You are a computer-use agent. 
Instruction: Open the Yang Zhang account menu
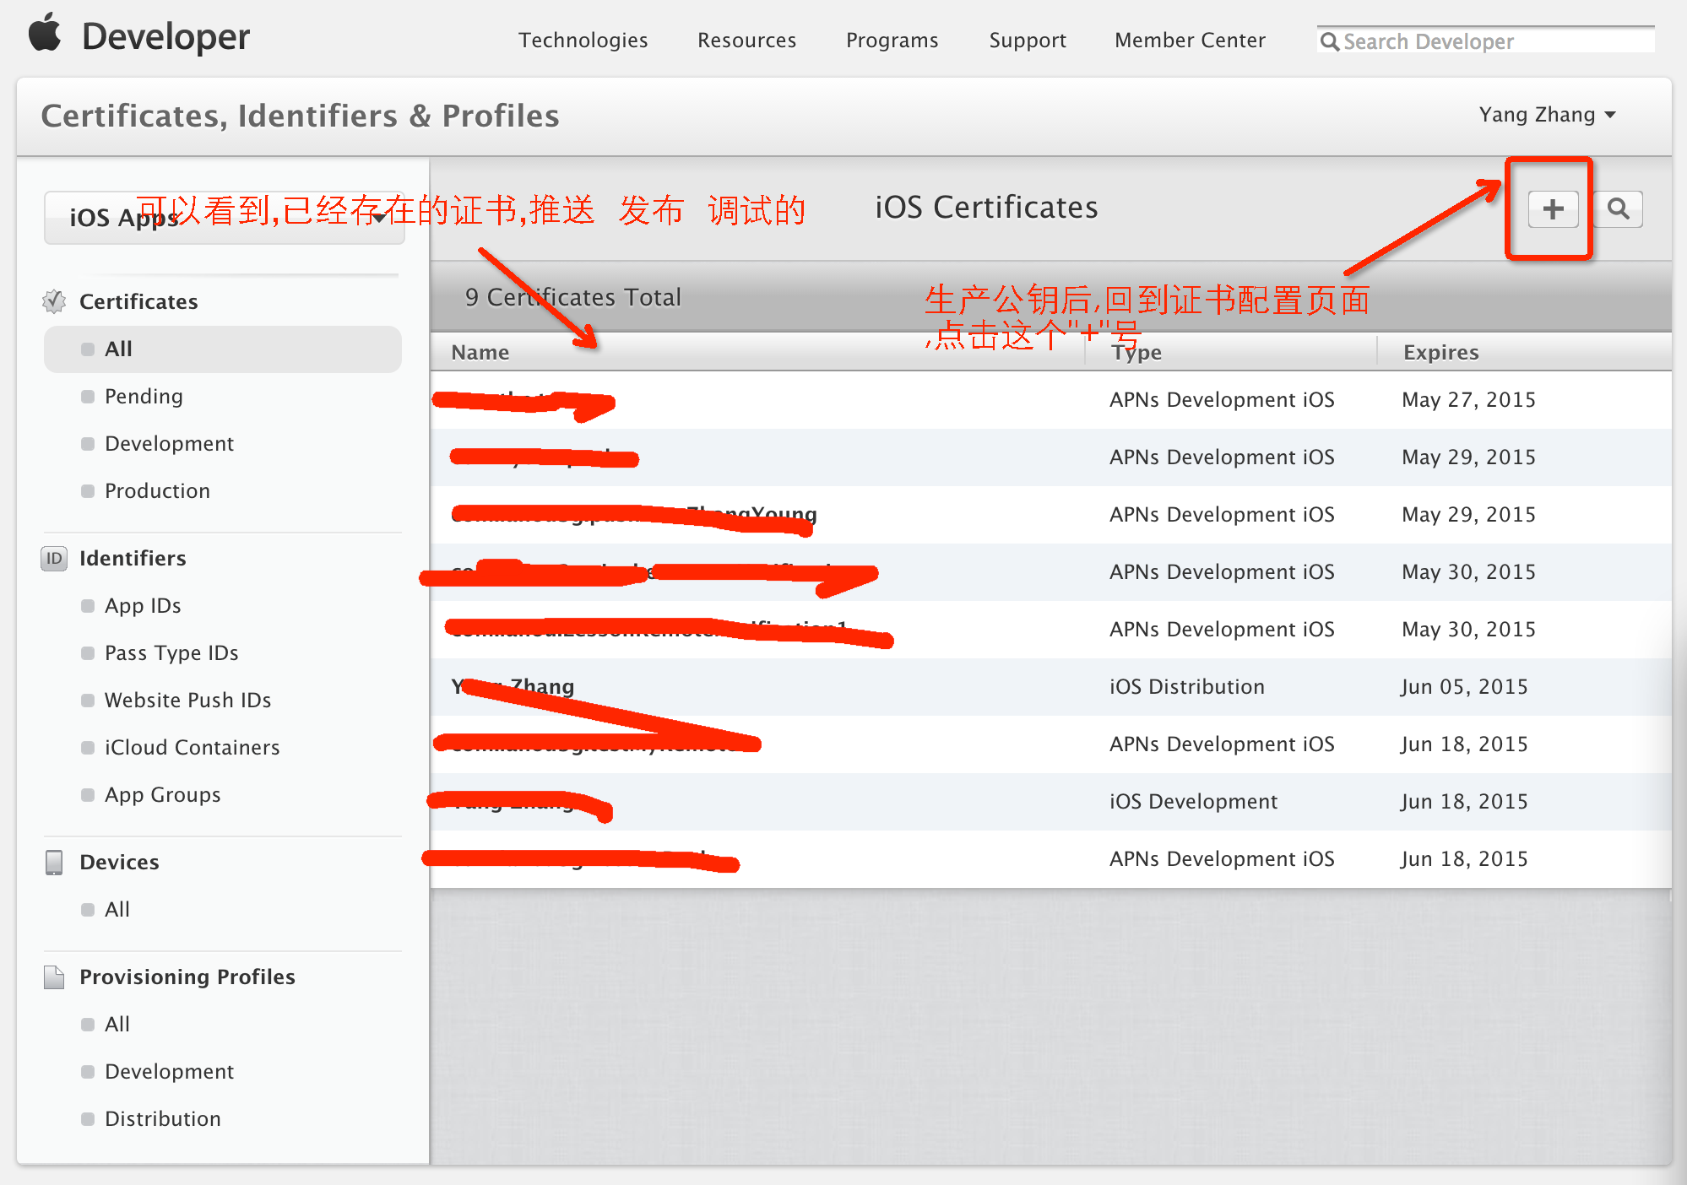[x=1547, y=115]
